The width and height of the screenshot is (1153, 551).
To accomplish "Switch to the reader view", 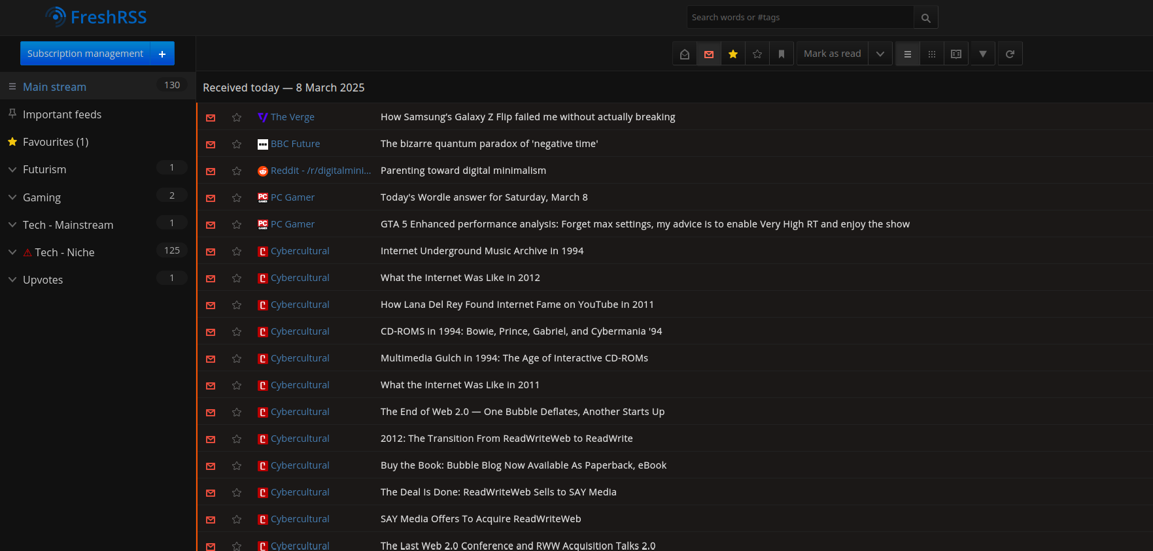I will click(956, 54).
